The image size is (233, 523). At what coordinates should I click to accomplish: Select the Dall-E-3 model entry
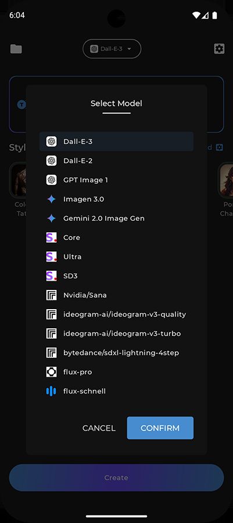116,141
